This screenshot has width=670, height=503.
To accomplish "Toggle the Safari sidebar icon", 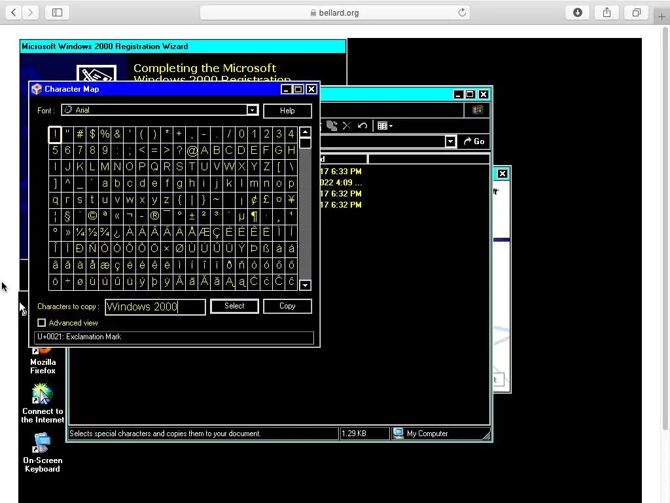I will tap(58, 12).
